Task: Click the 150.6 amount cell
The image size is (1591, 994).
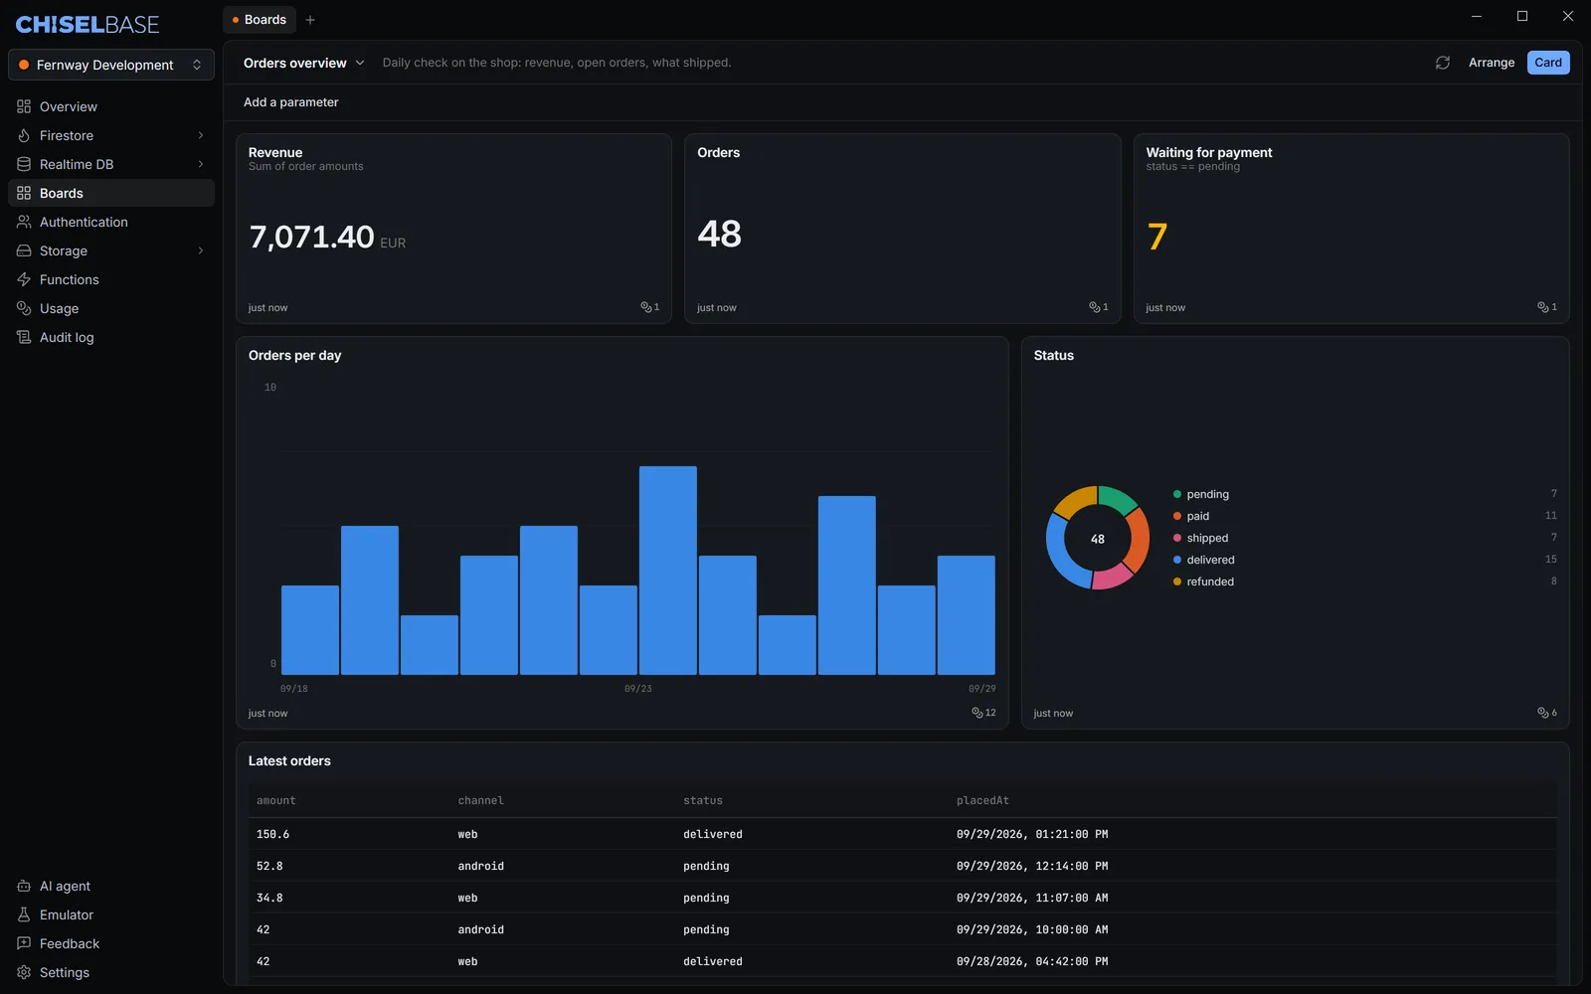Action: click(x=273, y=834)
